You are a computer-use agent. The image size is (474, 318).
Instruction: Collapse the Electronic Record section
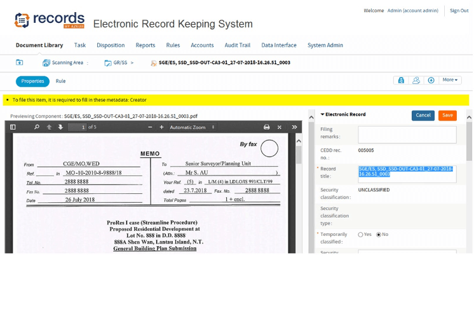[x=323, y=114]
